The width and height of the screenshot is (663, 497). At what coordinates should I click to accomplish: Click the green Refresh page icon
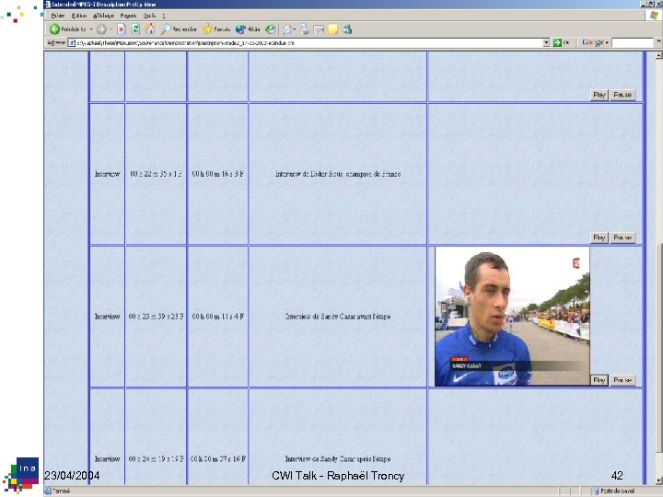pyautogui.click(x=135, y=29)
